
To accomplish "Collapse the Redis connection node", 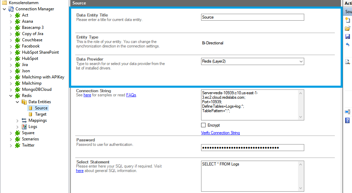I will point(11,96).
